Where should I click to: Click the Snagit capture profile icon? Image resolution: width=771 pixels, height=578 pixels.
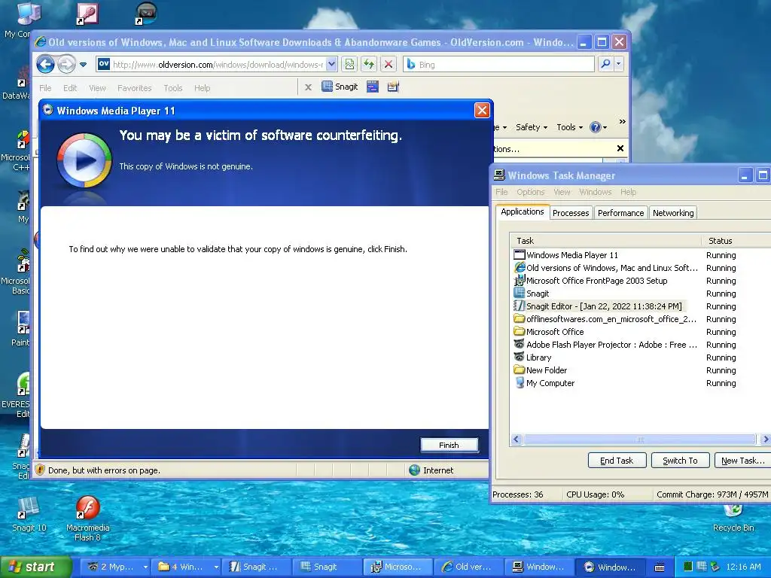393,87
